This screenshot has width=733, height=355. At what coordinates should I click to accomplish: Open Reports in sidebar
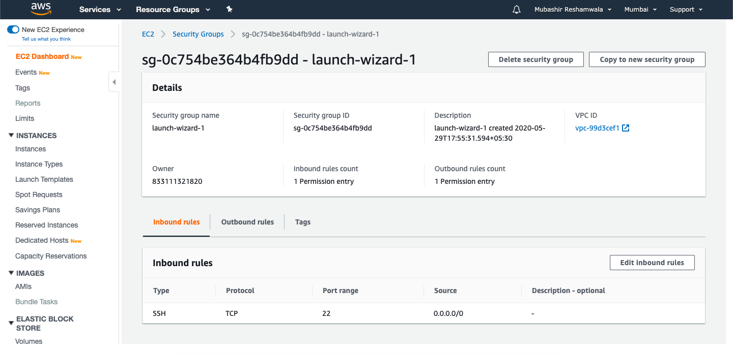(x=28, y=103)
